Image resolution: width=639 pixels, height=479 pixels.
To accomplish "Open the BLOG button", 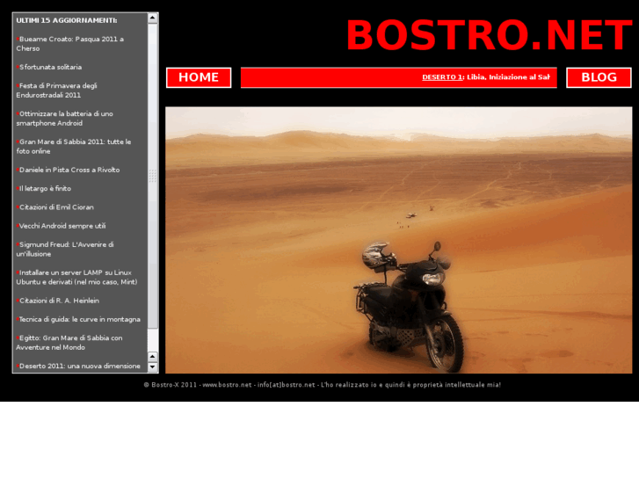I will coord(599,77).
